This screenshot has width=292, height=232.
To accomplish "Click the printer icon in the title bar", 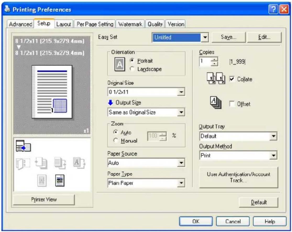I will pos(7,9).
